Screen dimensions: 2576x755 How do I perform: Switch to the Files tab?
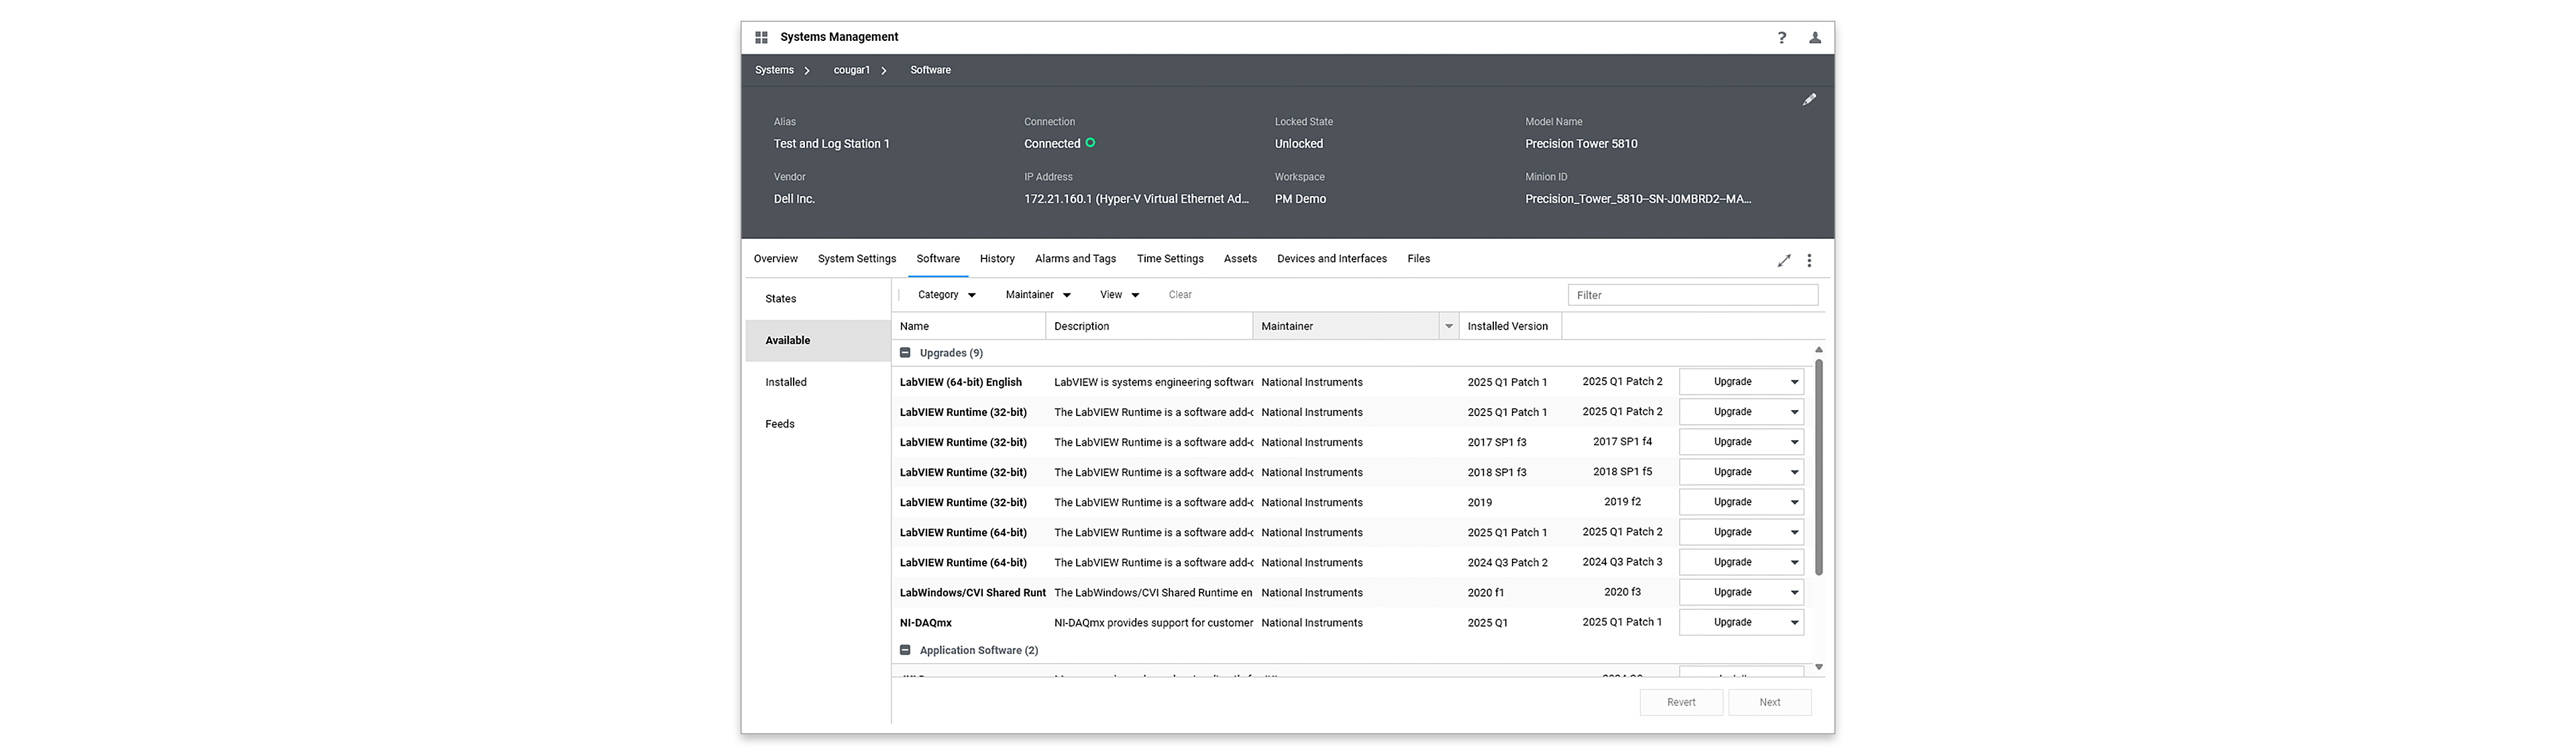pyautogui.click(x=1418, y=259)
